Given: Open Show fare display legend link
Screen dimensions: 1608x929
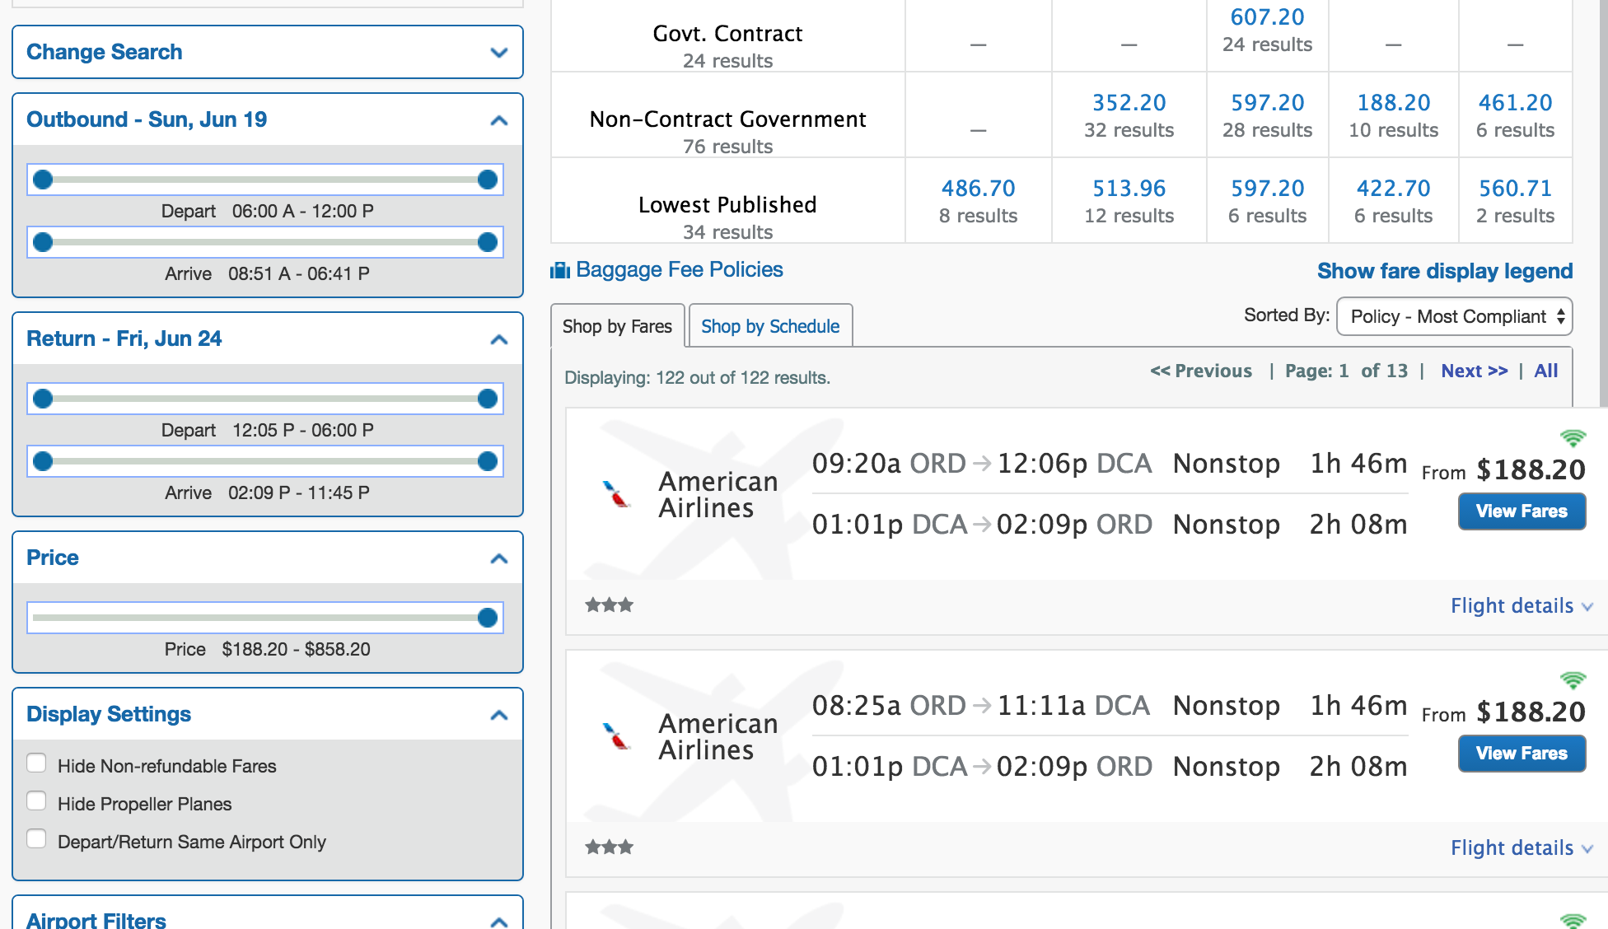Looking at the screenshot, I should click(1444, 271).
